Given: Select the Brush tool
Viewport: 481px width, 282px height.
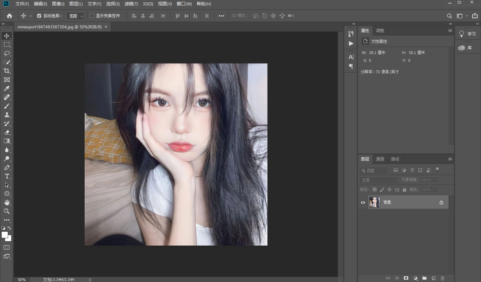Looking at the screenshot, I should [x=7, y=106].
